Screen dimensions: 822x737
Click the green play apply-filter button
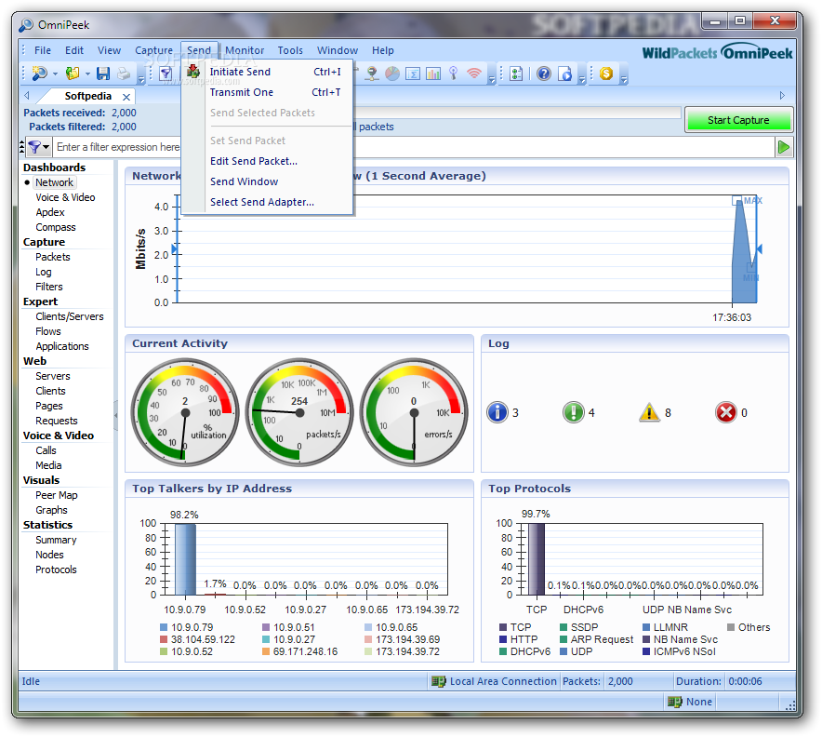click(784, 147)
